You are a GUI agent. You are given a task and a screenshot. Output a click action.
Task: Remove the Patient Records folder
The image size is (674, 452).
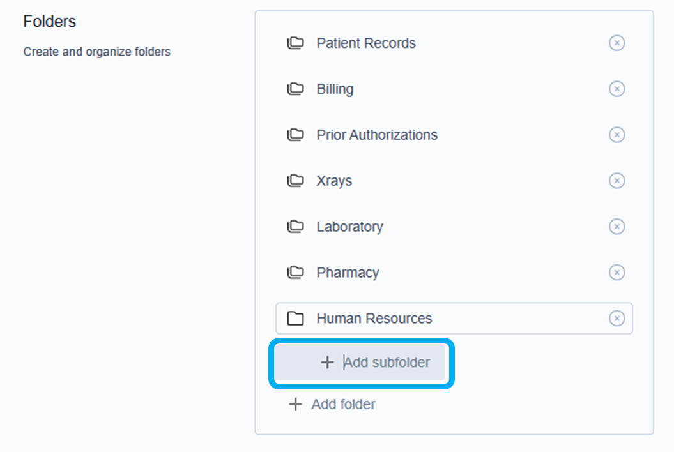click(617, 43)
